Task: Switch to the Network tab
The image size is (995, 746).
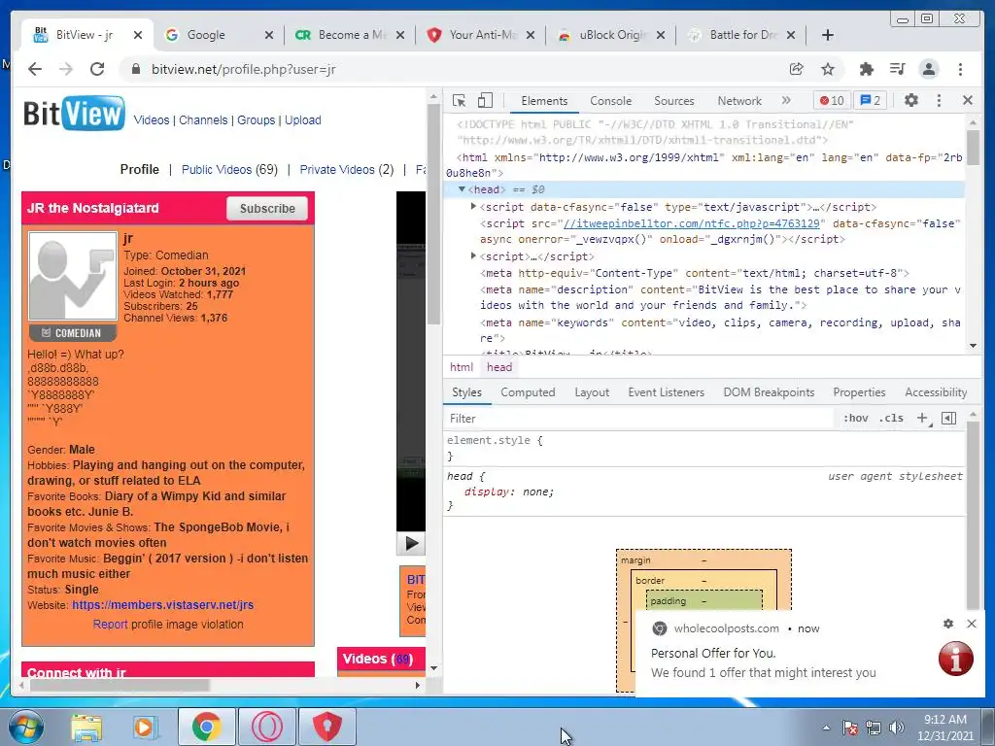Action: [739, 101]
